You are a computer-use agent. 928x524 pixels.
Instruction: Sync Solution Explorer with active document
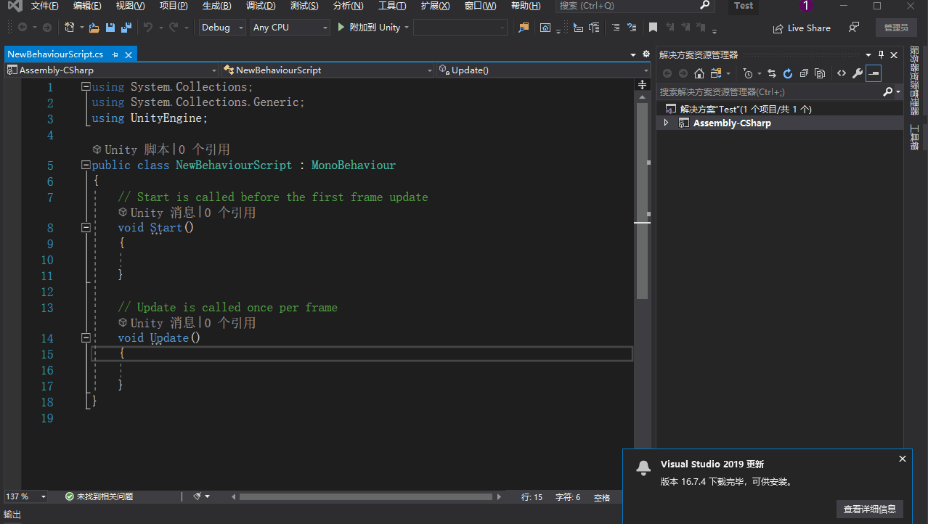(x=771, y=73)
